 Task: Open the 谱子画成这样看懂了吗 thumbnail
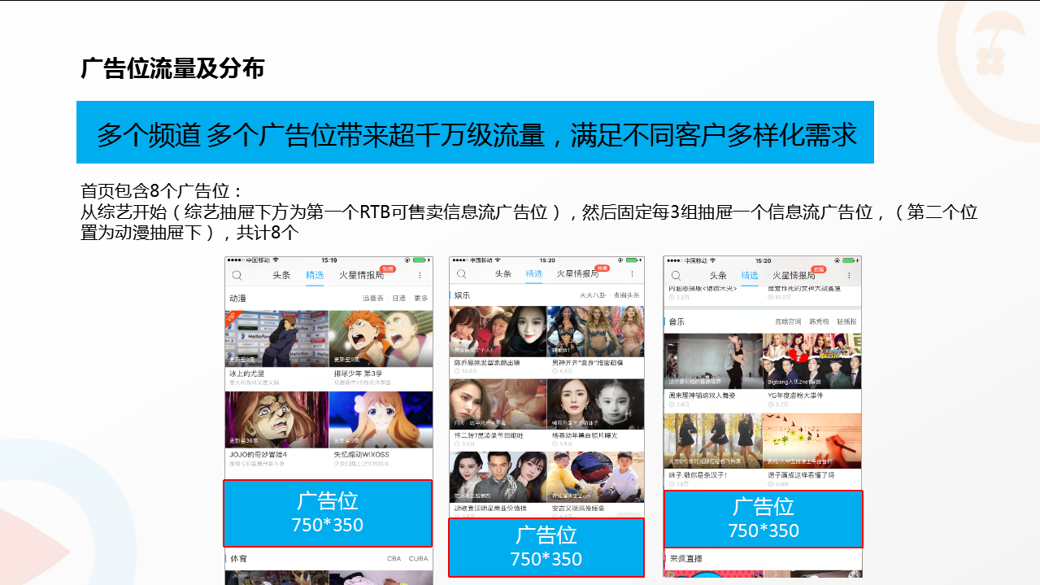point(812,440)
